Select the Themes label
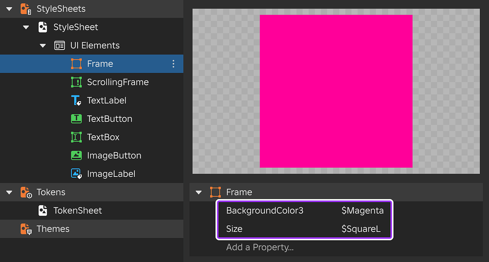 point(53,229)
